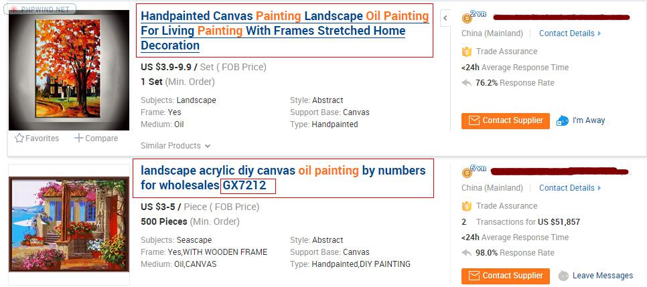Expand the Similar Products dropdown
This screenshot has height=287, width=647.
click(x=208, y=146)
